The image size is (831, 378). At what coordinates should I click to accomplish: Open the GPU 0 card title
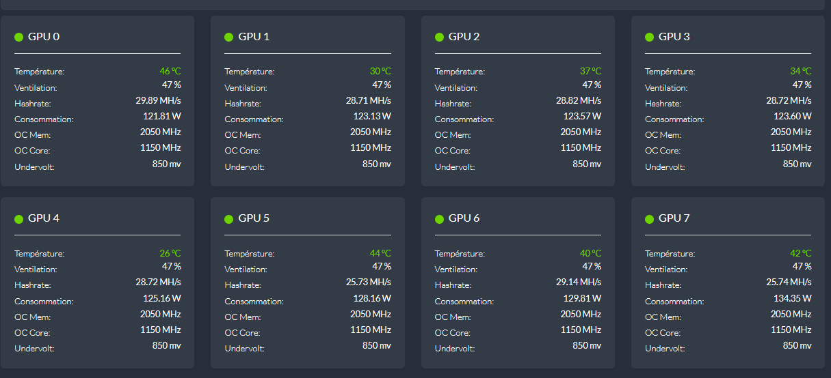coord(44,37)
